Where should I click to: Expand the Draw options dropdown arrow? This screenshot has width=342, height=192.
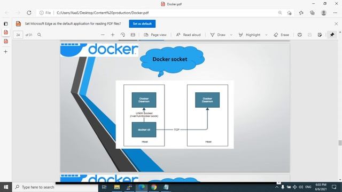click(231, 35)
